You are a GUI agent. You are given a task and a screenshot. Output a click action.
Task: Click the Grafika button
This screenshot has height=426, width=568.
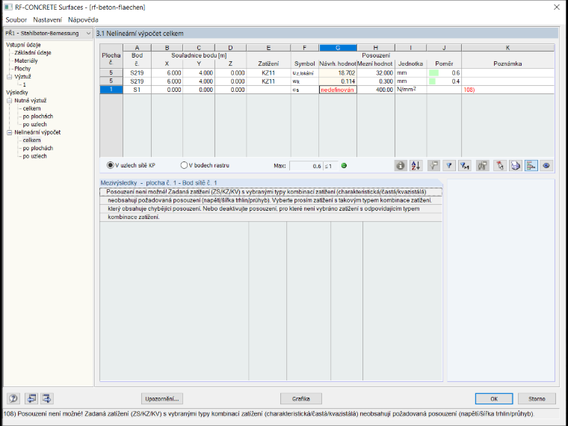pyautogui.click(x=301, y=399)
